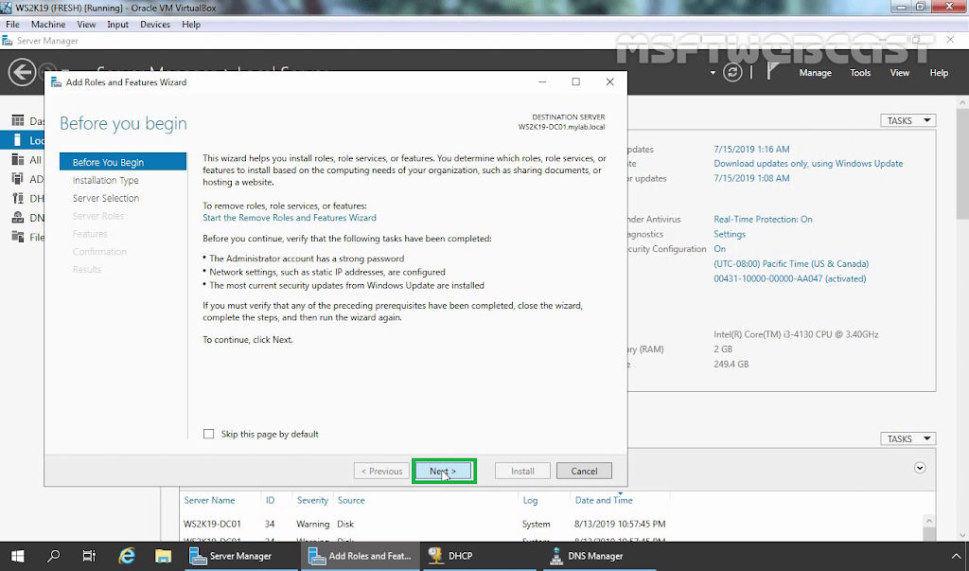Select Server Selection wizard step
The height and width of the screenshot is (571, 969).
coord(106,198)
